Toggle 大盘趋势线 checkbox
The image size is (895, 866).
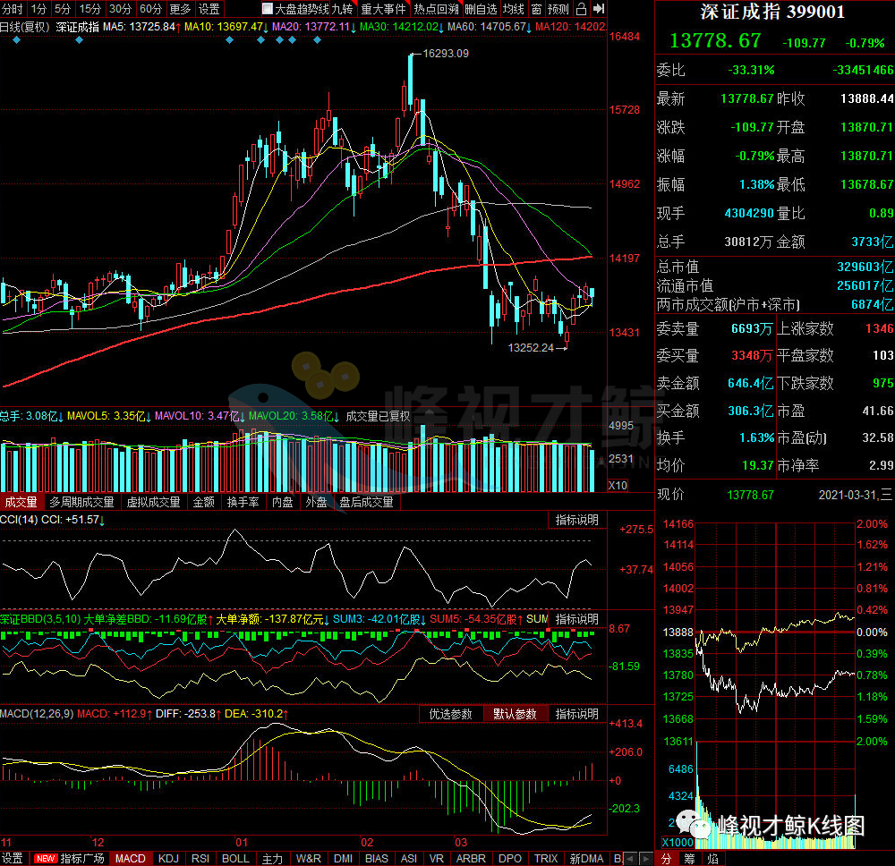(x=267, y=9)
